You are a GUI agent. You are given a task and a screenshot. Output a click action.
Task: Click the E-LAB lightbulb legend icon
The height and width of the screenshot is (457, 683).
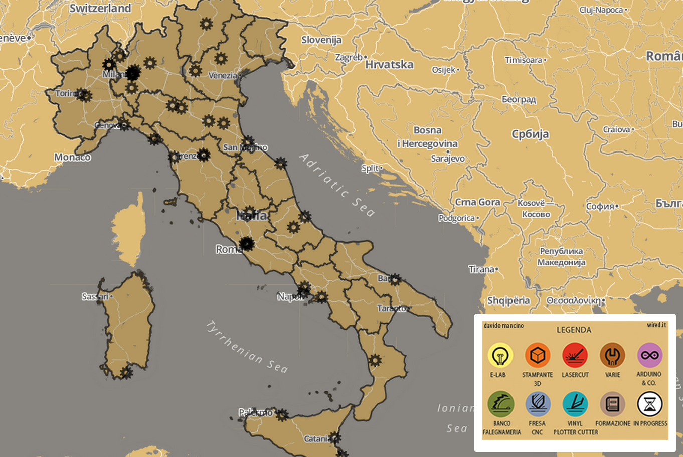pos(499,355)
